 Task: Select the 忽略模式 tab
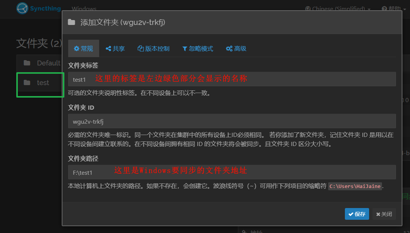click(198, 48)
